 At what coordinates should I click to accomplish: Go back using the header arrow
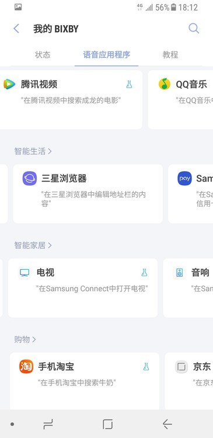pos(16,29)
